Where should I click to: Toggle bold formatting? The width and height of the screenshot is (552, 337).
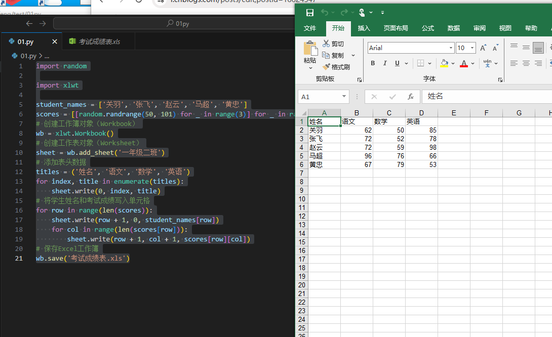point(373,63)
